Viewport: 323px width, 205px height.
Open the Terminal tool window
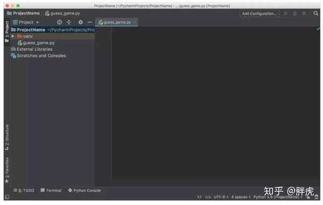click(51, 191)
